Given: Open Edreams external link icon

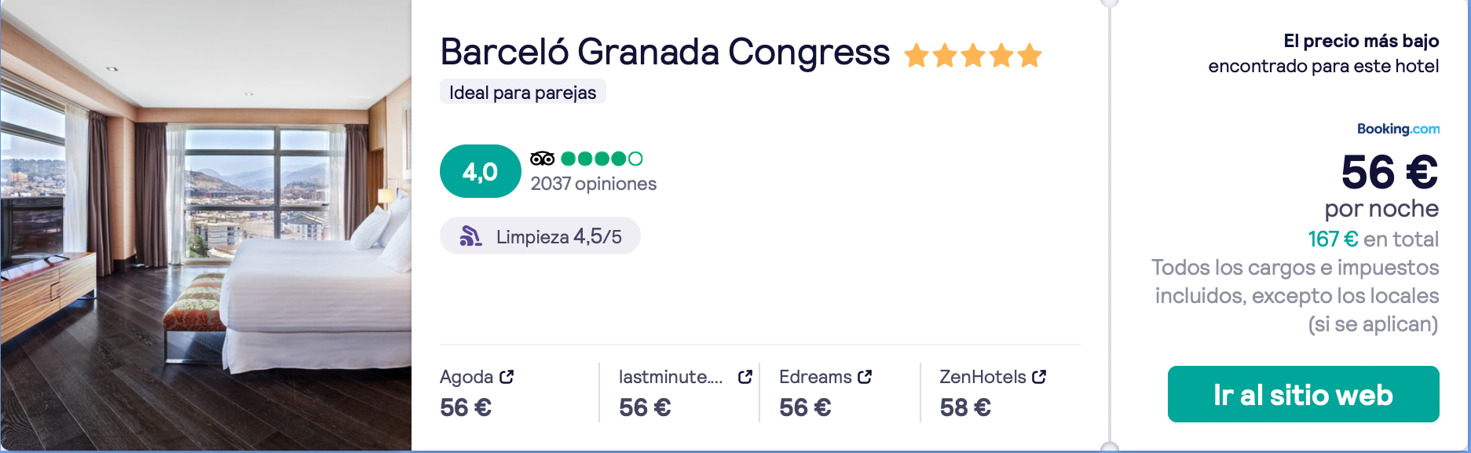Looking at the screenshot, I should pyautogui.click(x=865, y=377).
